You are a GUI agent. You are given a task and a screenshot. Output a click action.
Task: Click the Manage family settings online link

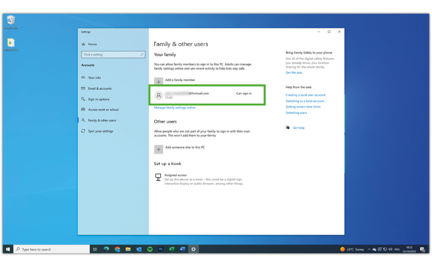(175, 108)
